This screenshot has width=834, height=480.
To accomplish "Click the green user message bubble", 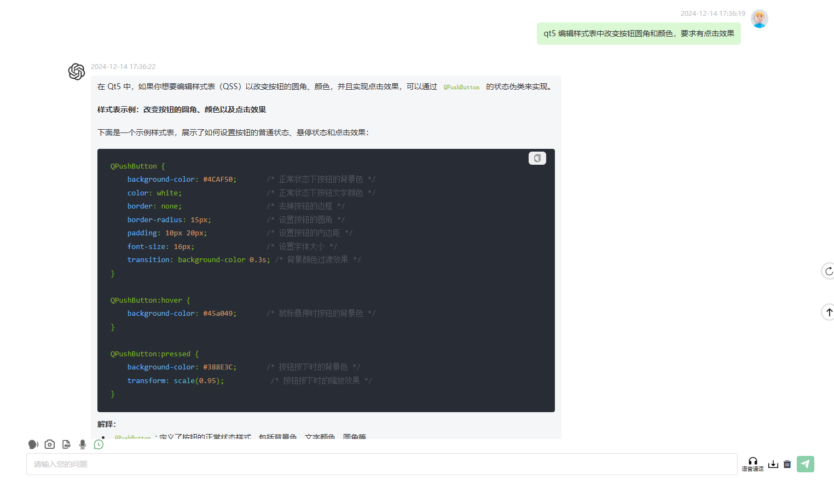I will [639, 33].
